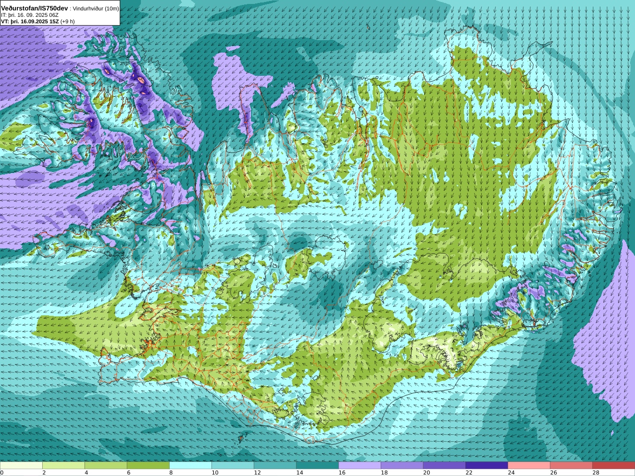
Task: Pick the light pink 24–26 legend swatch
Action: [x=529, y=466]
